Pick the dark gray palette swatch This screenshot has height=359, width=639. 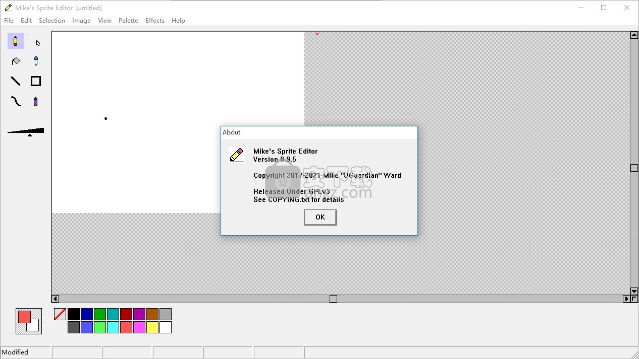click(x=74, y=327)
